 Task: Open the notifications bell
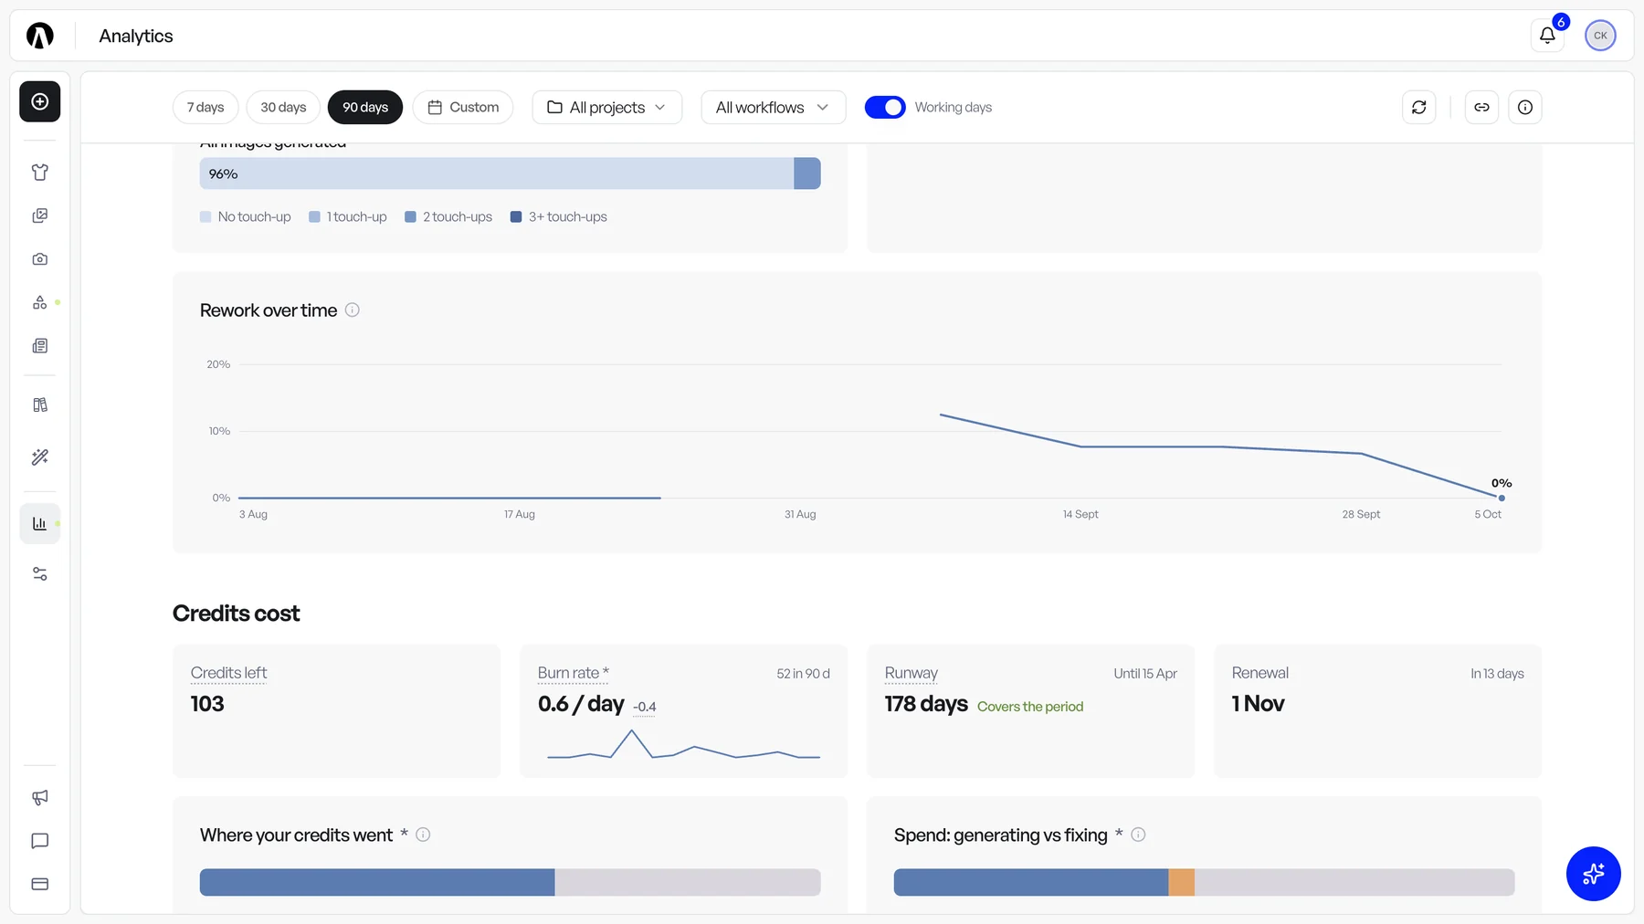tap(1547, 36)
